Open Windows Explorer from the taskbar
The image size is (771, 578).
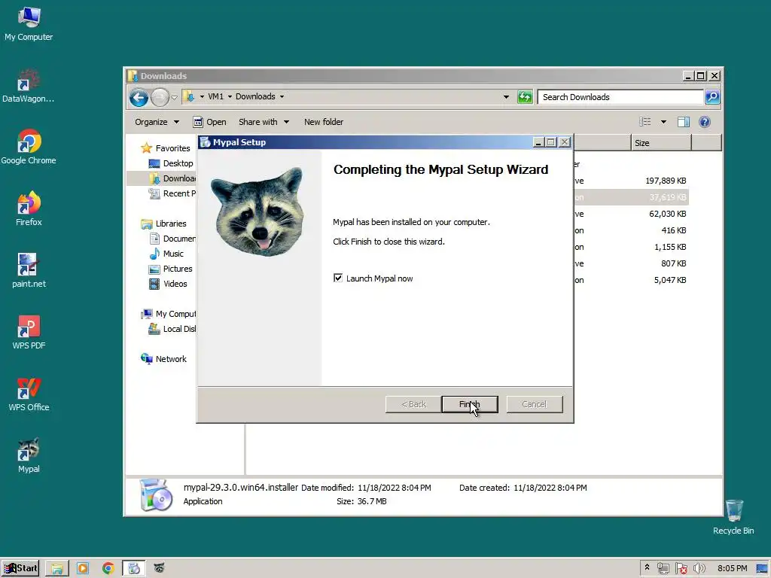(x=57, y=569)
